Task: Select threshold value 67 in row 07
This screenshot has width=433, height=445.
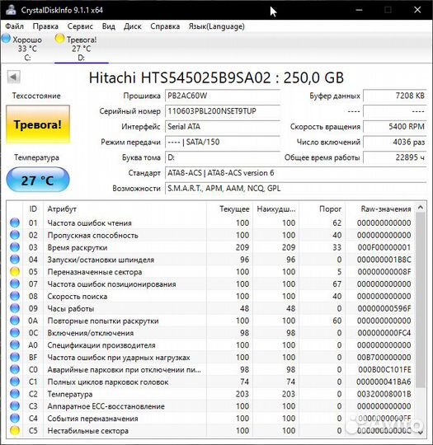Action: click(x=337, y=284)
